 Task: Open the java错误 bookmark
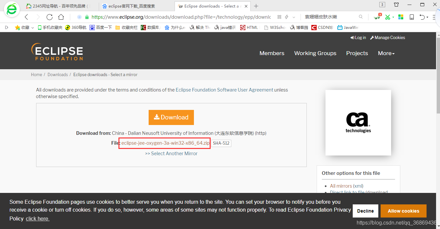(x=225, y=28)
